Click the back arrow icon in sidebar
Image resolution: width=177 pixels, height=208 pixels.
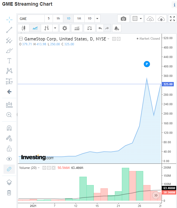coord(9,91)
